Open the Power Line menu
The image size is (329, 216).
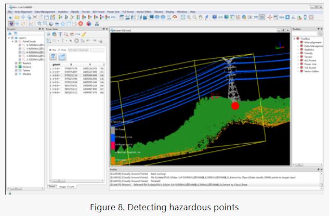[113, 12]
